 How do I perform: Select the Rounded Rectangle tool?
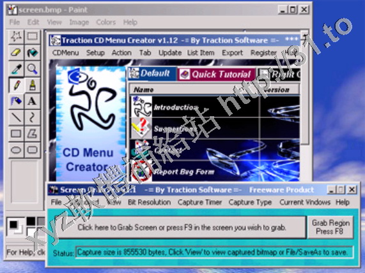point(33,150)
